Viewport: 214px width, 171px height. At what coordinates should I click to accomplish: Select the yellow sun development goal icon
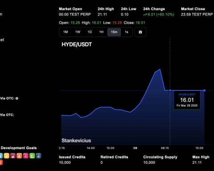(7, 156)
